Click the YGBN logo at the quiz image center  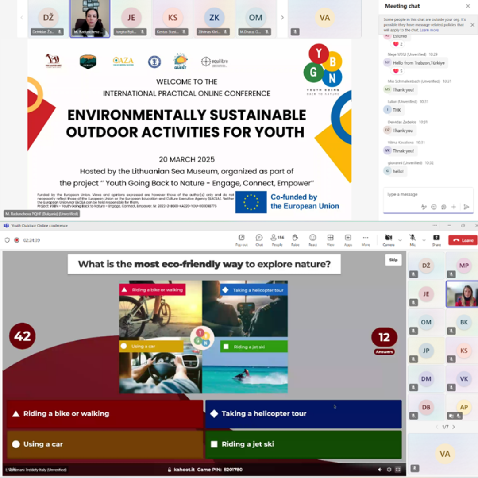click(202, 338)
